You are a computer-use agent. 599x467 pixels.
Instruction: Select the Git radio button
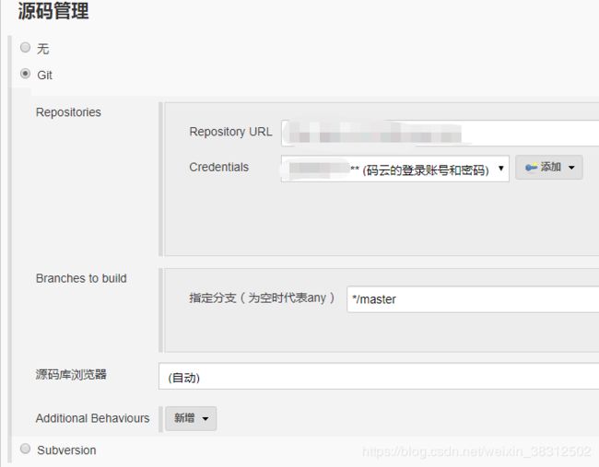[x=25, y=74]
